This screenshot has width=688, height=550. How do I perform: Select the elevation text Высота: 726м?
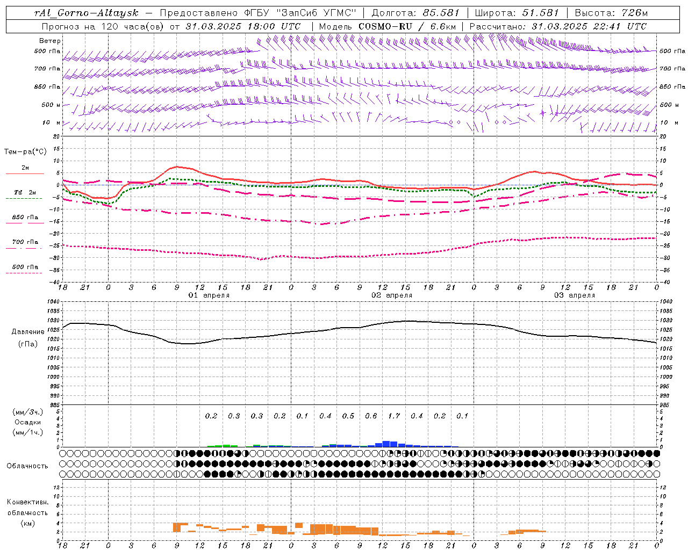[x=611, y=13]
